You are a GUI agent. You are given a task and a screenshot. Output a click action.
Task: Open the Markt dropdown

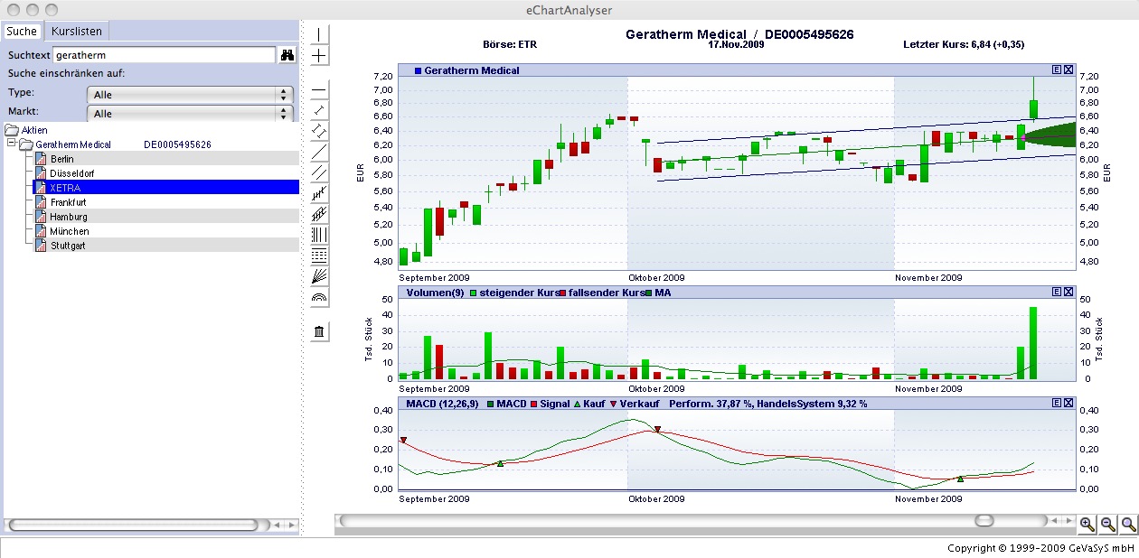190,114
